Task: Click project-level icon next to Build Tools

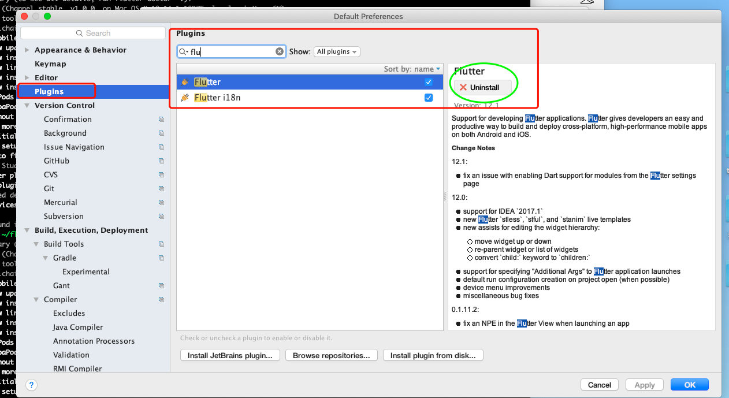Action: pyautogui.click(x=161, y=244)
